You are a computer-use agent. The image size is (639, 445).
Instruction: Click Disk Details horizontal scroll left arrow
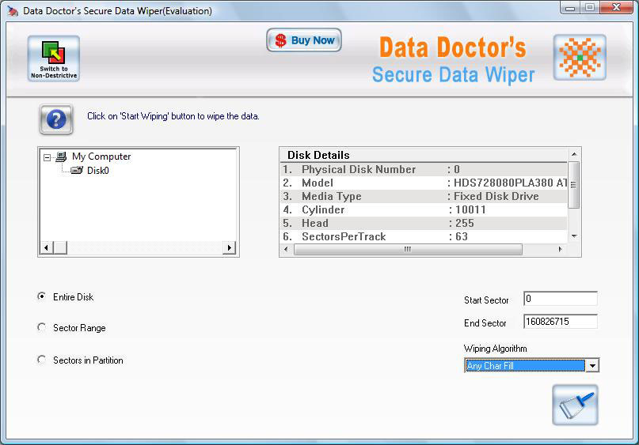(286, 249)
